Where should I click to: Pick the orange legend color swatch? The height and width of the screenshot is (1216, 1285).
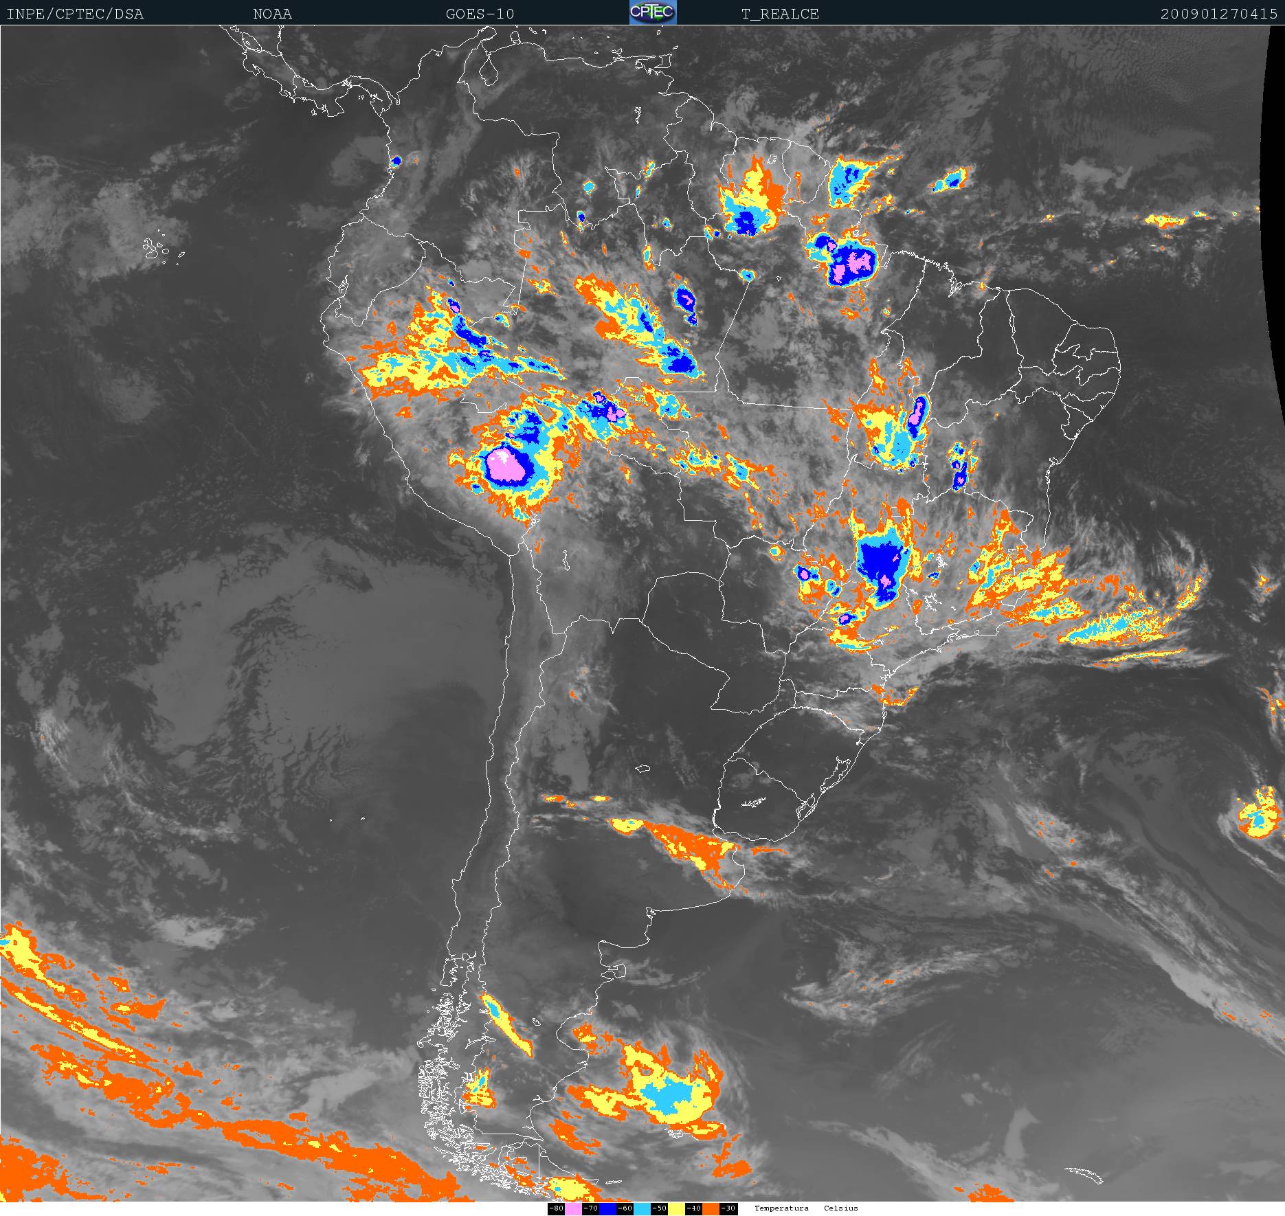tap(711, 1208)
